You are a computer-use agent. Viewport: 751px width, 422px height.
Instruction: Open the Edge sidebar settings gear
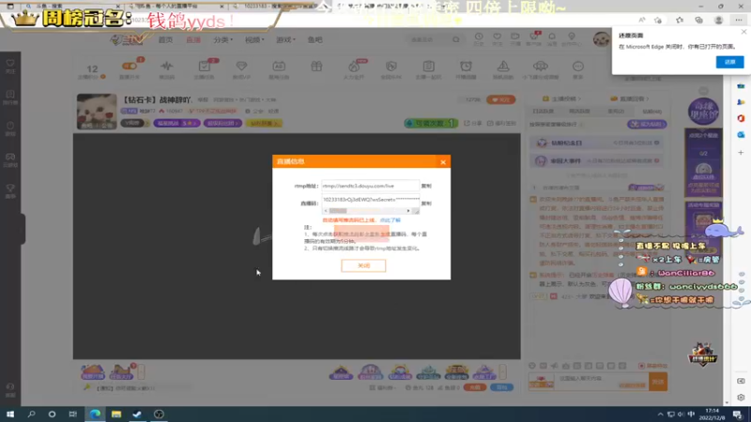tap(741, 397)
